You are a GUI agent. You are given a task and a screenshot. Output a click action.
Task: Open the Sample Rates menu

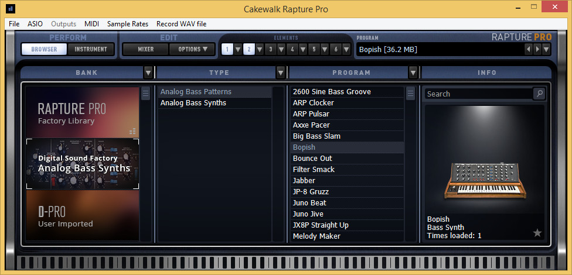(127, 24)
